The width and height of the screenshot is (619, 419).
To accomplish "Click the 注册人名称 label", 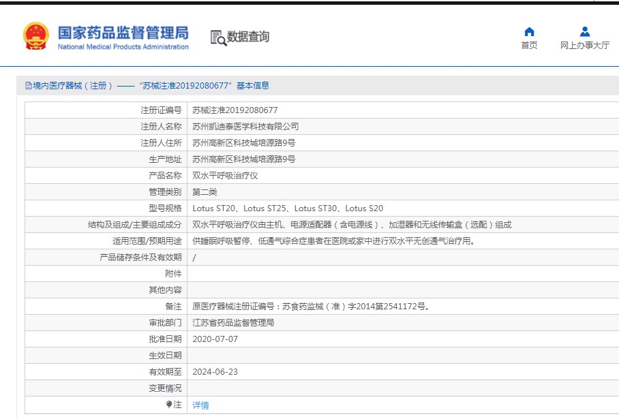I will [161, 127].
